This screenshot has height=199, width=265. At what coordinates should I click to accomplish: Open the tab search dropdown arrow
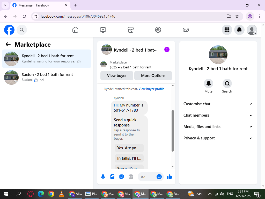tap(5, 5)
